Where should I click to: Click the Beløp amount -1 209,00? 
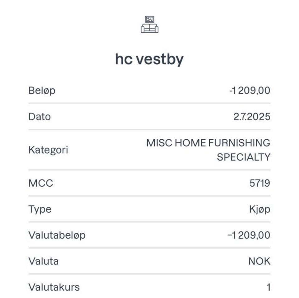pyautogui.click(x=249, y=91)
